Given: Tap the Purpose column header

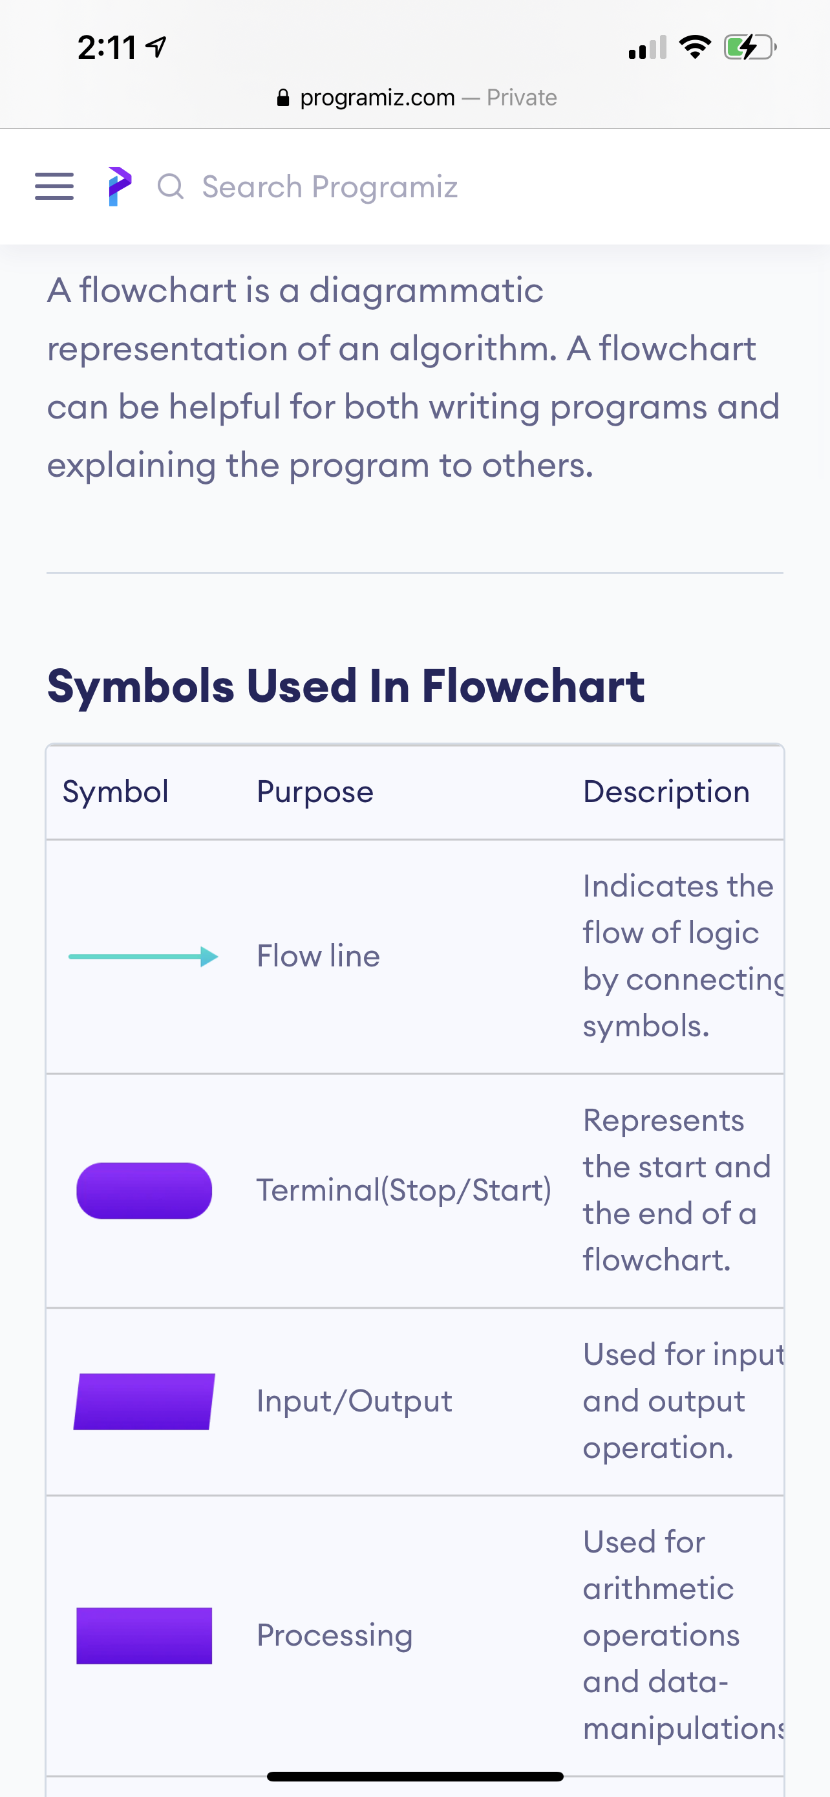Looking at the screenshot, I should pyautogui.click(x=315, y=792).
